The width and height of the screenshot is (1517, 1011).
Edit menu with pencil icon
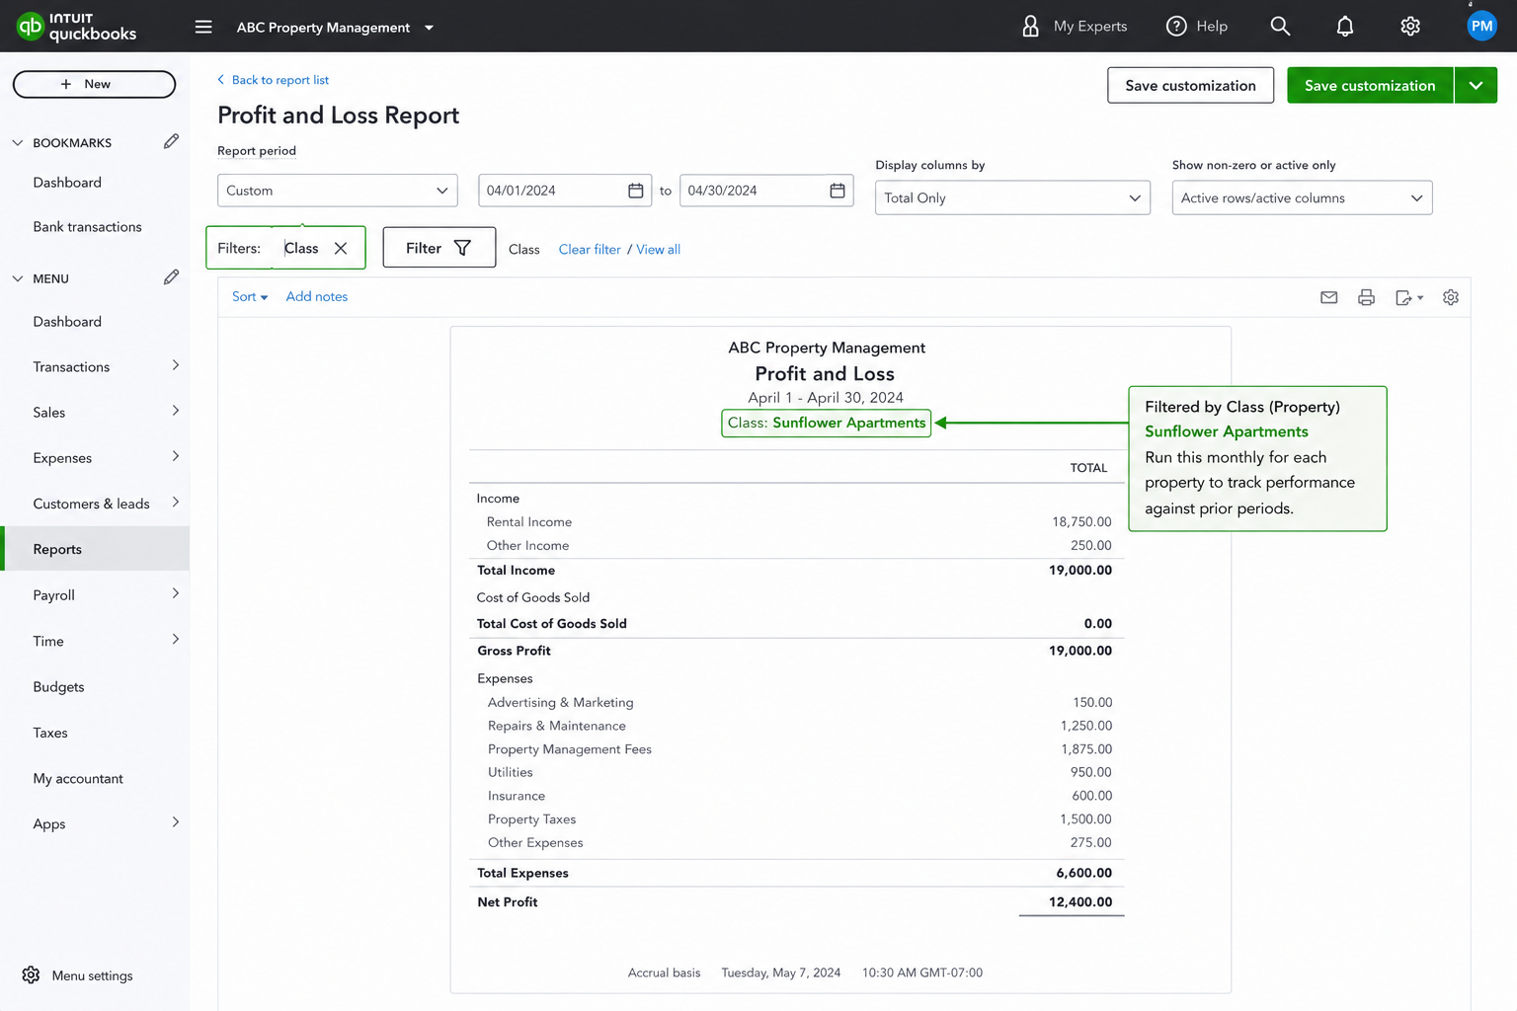(171, 277)
